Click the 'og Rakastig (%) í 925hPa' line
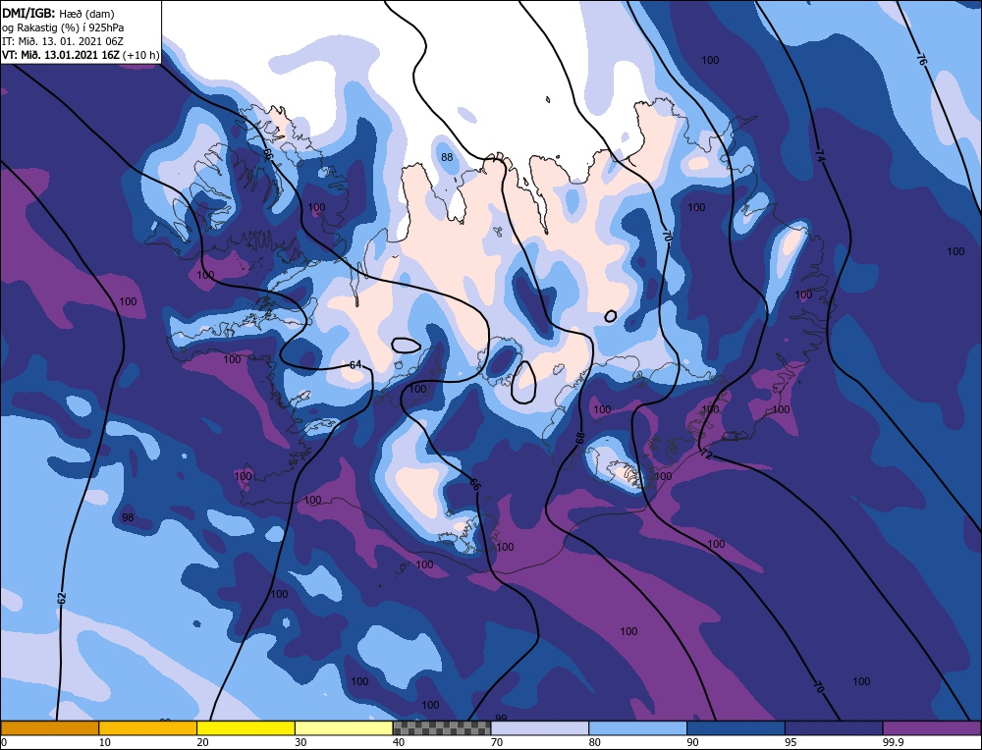Image resolution: width=982 pixels, height=750 pixels. pos(63,27)
